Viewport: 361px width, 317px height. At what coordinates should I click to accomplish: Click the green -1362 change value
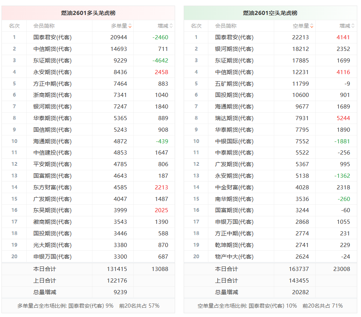pos(342,176)
